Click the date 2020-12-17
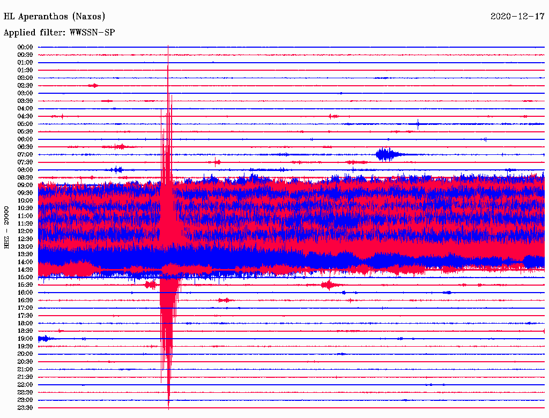This screenshot has height=418, width=549. coord(517,17)
